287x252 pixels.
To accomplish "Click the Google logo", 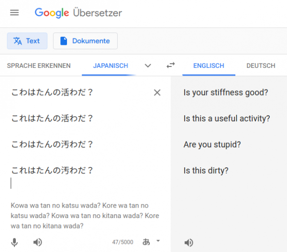I will [52, 13].
